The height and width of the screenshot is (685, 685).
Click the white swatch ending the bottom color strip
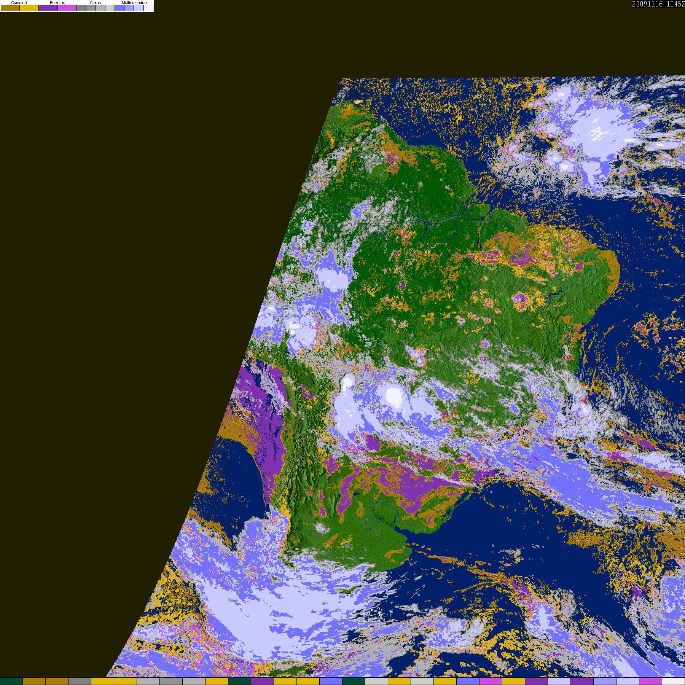(673, 681)
